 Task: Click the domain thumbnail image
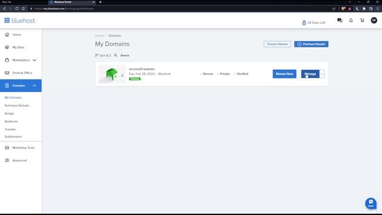(112, 74)
